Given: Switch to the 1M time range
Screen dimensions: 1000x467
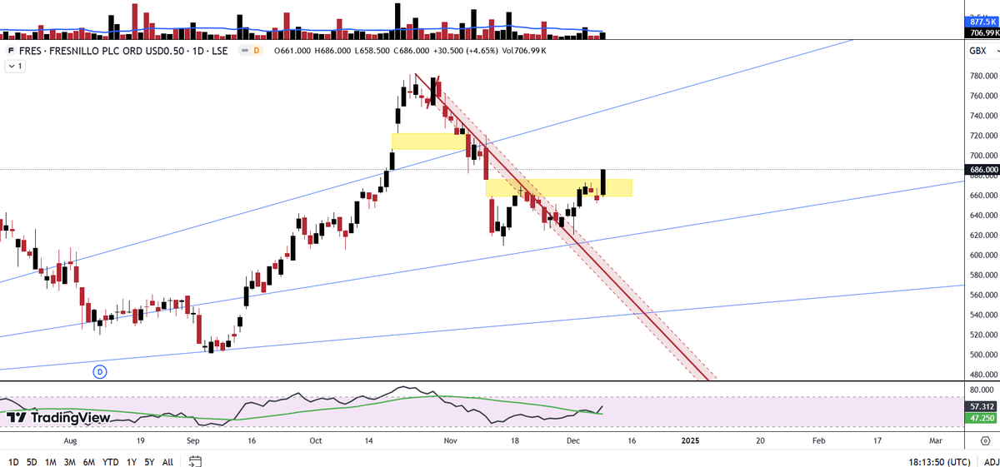Looking at the screenshot, I should point(51,461).
